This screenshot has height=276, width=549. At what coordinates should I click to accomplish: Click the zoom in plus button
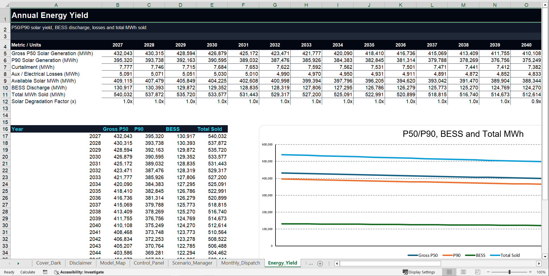[x=530, y=272]
